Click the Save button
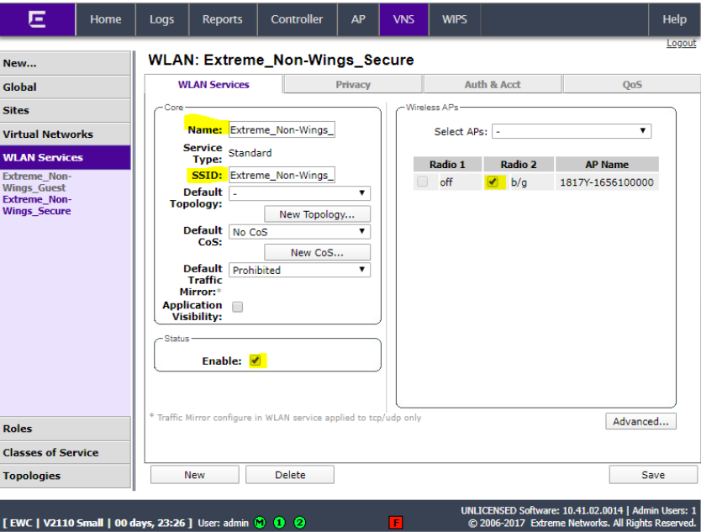701x532 pixels. [x=653, y=475]
